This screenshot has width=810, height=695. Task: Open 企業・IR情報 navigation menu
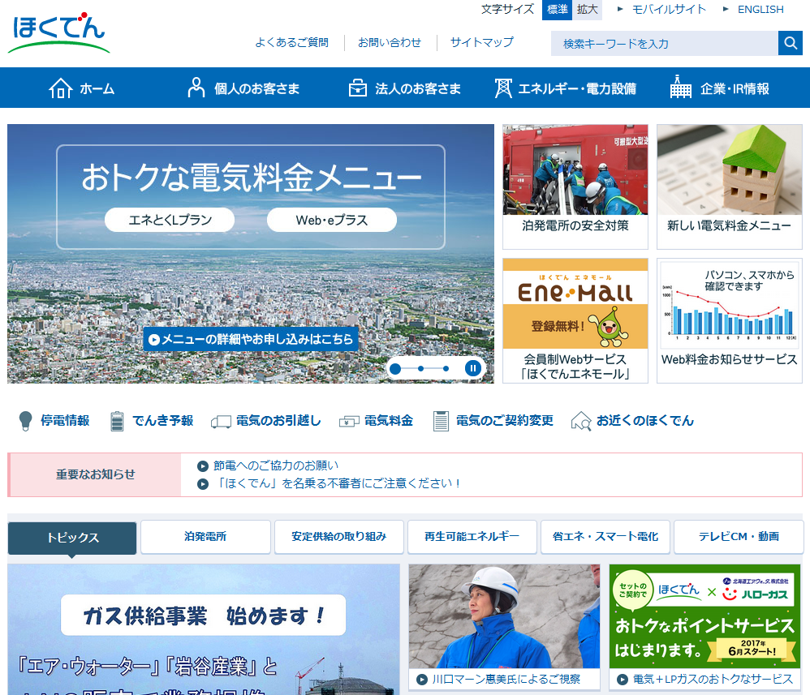[x=720, y=88]
